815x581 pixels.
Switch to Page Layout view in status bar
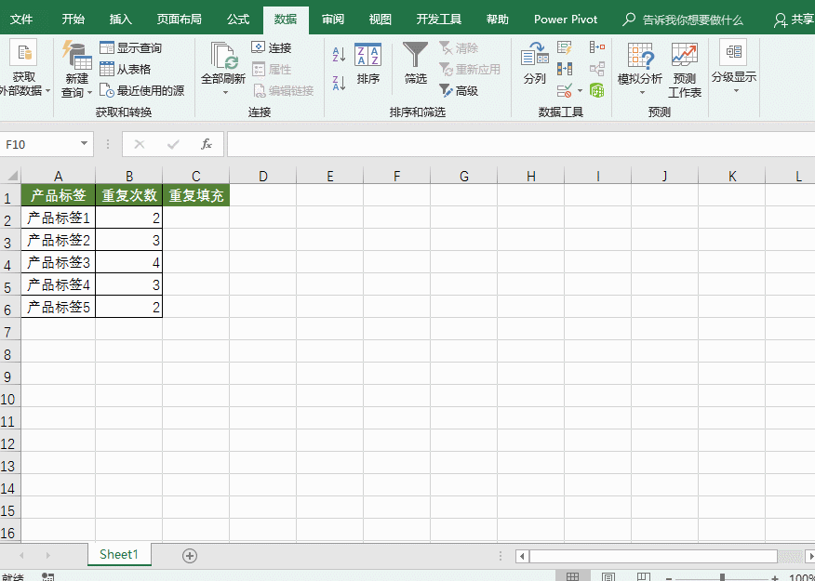pos(608,577)
